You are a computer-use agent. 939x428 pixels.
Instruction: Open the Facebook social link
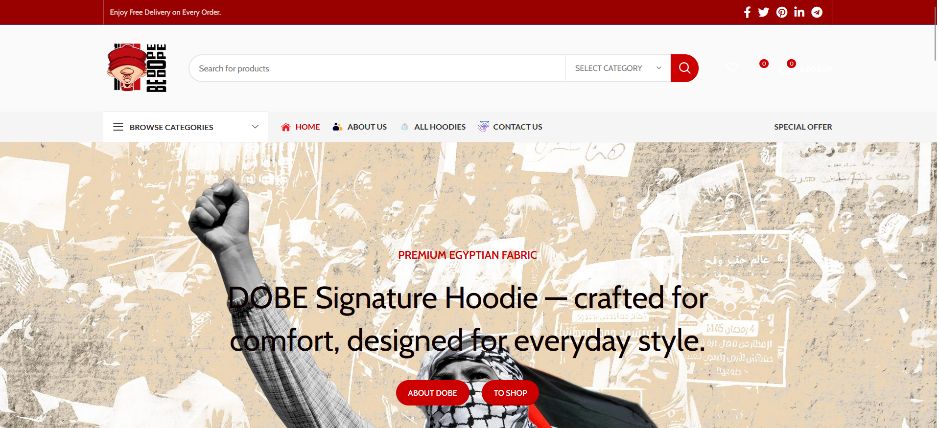(x=747, y=12)
